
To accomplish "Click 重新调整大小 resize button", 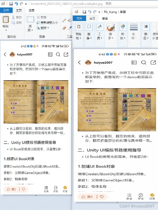I will point(47,23).
